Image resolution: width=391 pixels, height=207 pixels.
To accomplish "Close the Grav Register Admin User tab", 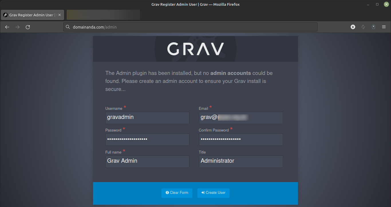I will pos(60,15).
